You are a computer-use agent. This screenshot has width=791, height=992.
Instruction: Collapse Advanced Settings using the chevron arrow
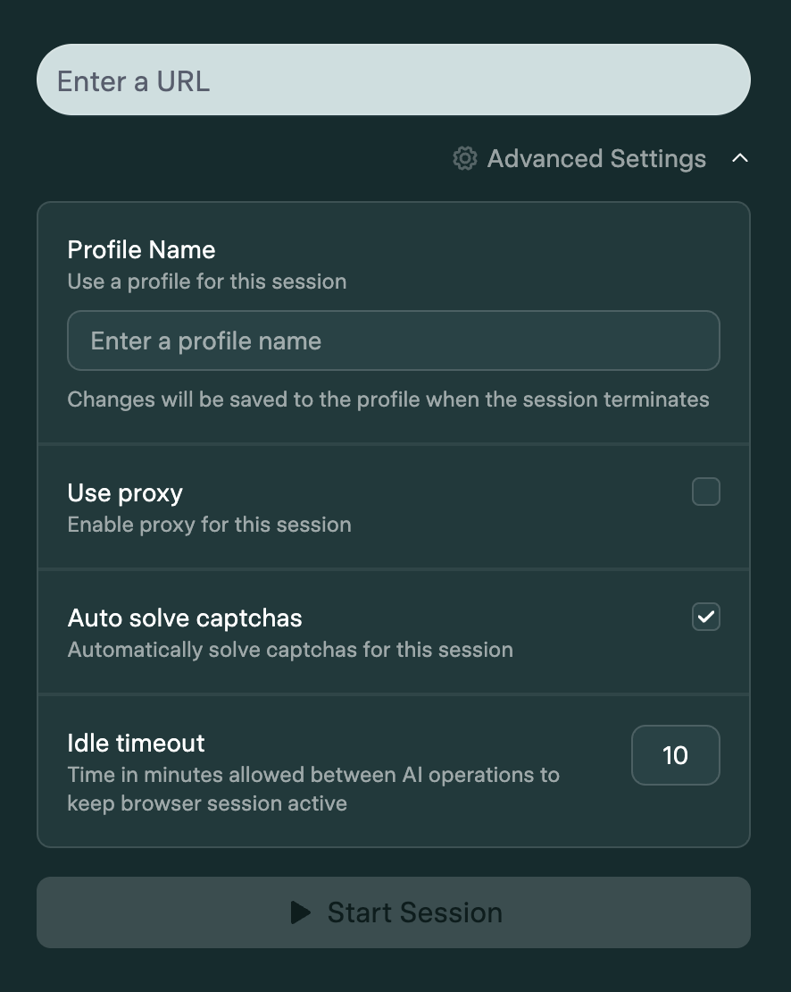[739, 158]
